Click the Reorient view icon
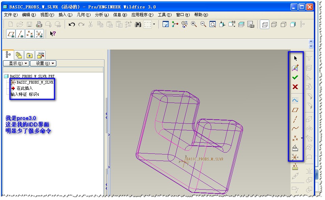Viewport: 325px width, 200px height. 222,24
